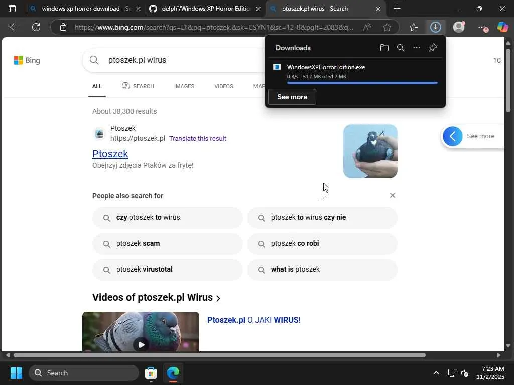Search suggestion what is ptoszek
514x385 pixels.
322,269
